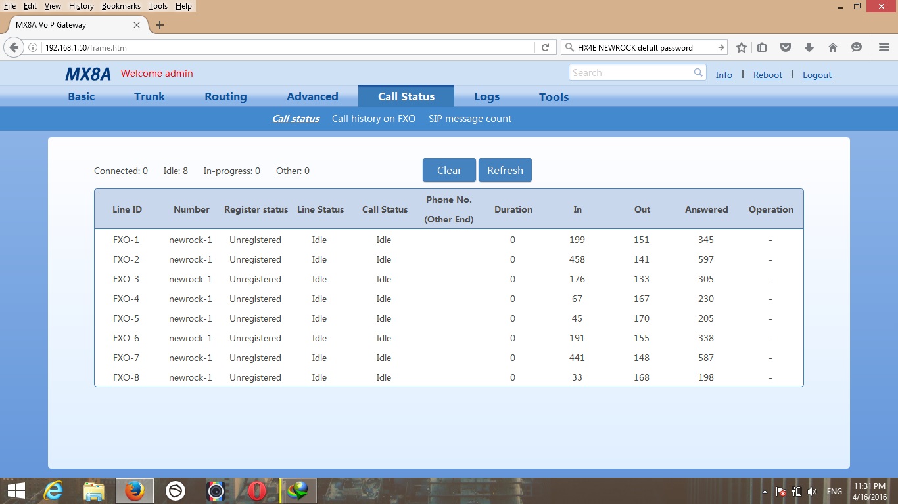The width and height of the screenshot is (898, 504).
Task: Launch Internet Explorer from the taskbar
Action: (53, 491)
